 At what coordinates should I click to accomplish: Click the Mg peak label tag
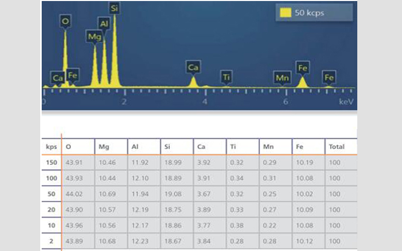point(94,37)
